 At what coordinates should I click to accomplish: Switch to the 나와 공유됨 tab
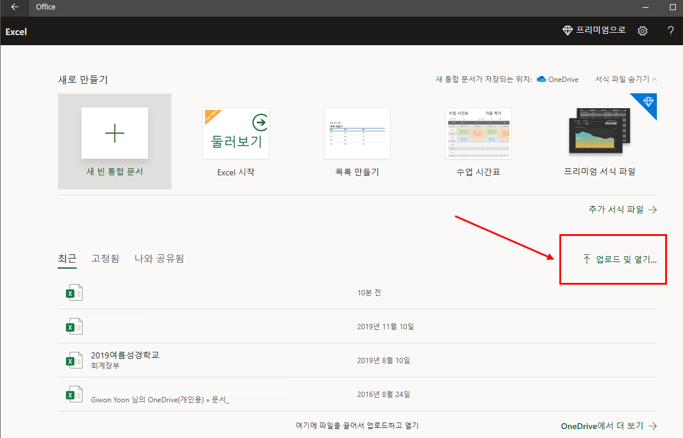[159, 259]
